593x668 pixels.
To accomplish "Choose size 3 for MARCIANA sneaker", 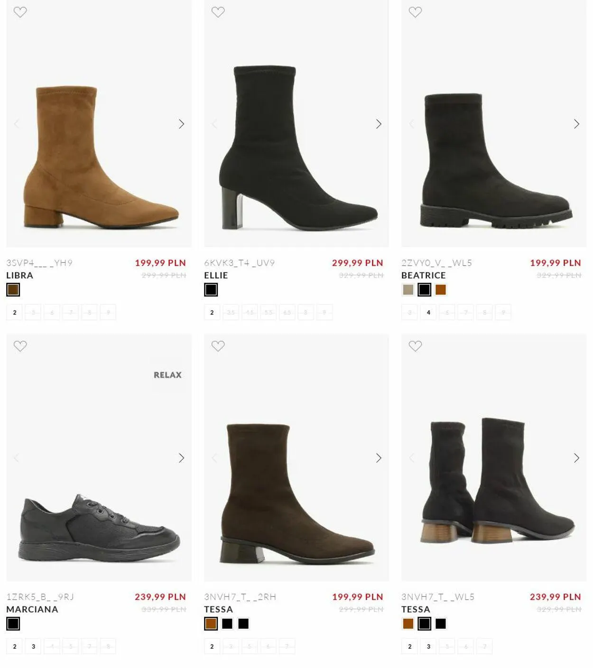I will pos(33,646).
